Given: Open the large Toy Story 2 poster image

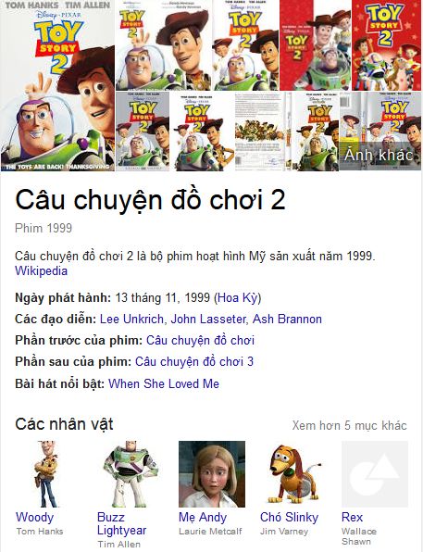Looking at the screenshot, I should point(57,85).
